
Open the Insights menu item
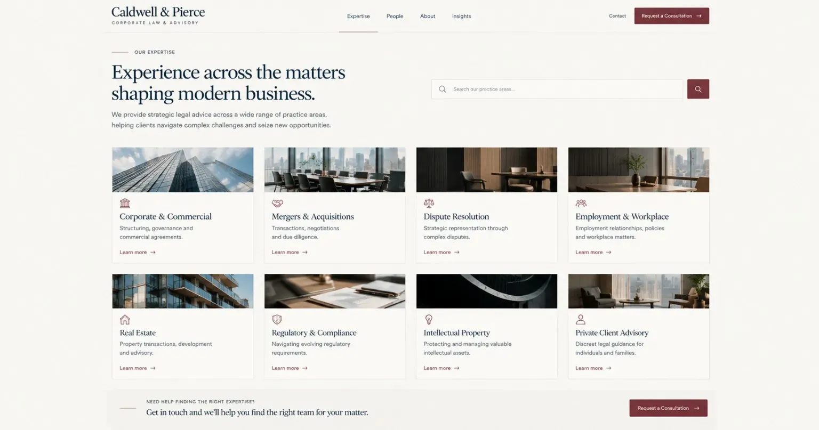click(461, 16)
